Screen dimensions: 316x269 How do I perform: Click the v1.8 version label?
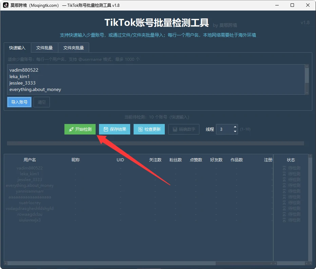(x=305, y=22)
